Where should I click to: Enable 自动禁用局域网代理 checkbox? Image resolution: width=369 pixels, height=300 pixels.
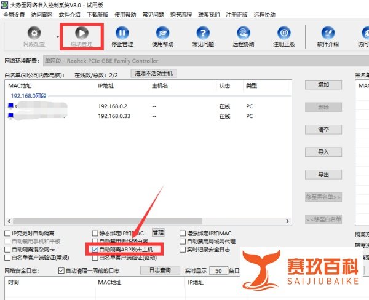click(x=183, y=242)
